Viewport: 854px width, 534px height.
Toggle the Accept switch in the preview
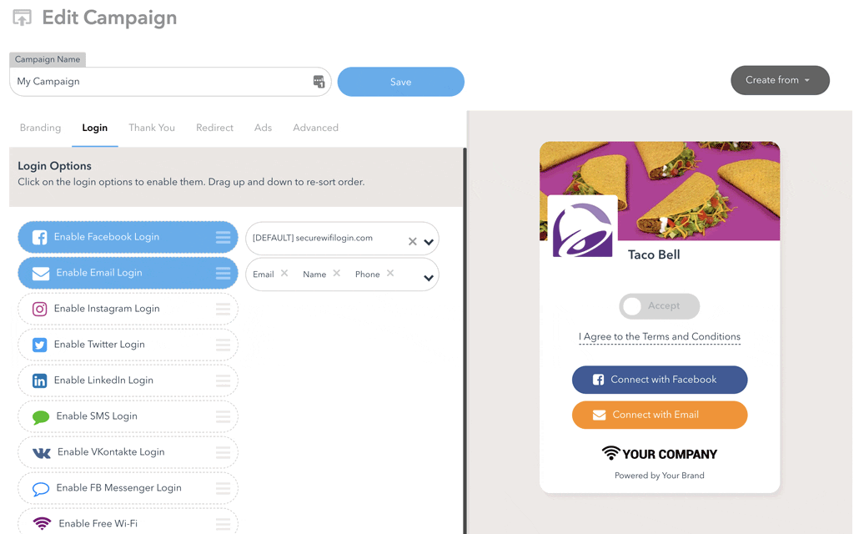click(x=659, y=306)
